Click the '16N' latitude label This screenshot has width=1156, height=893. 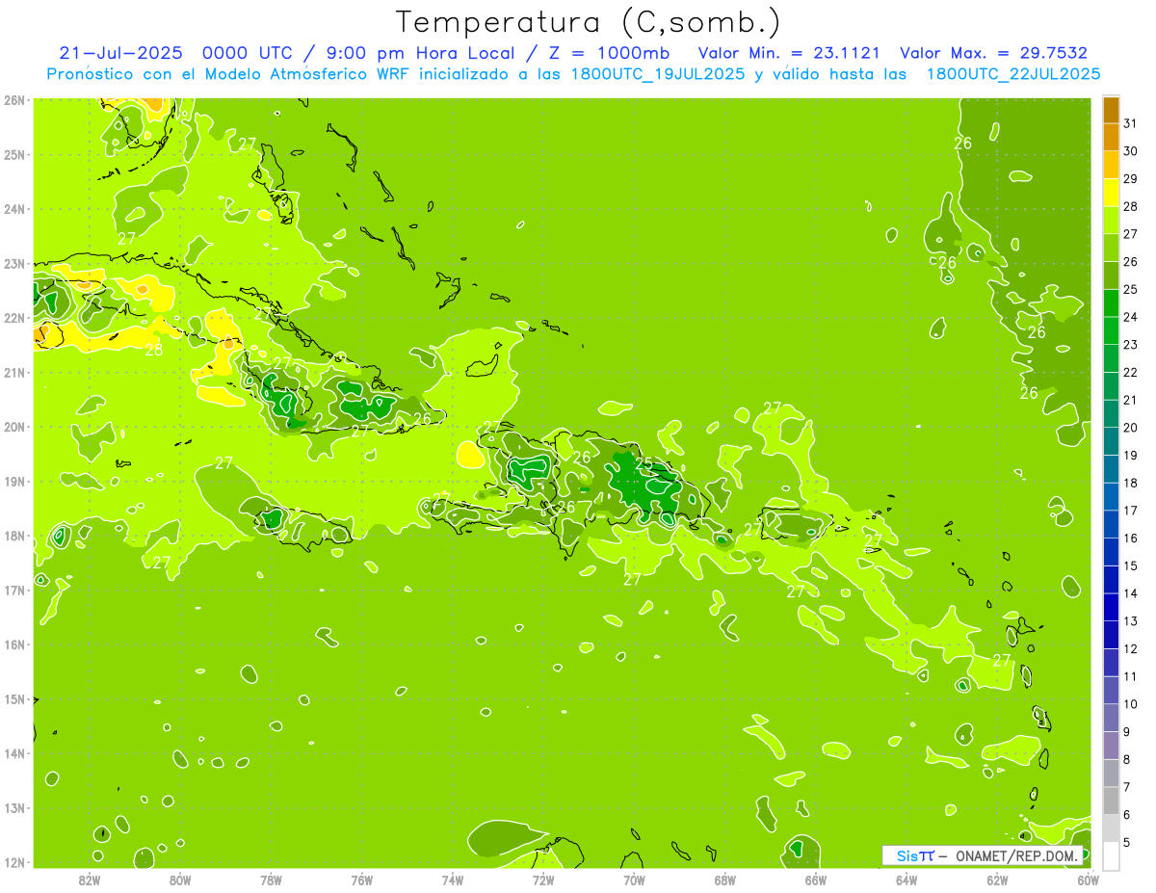[13, 644]
